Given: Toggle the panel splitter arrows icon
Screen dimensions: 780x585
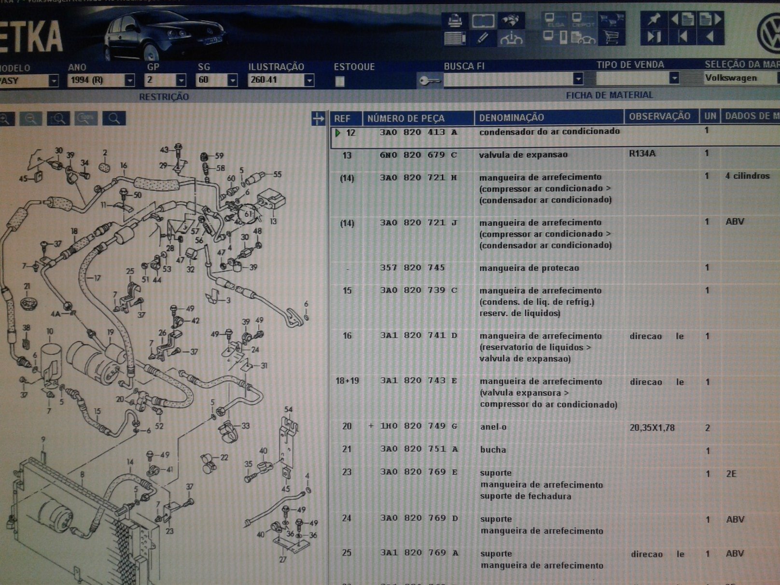Looking at the screenshot, I should [318, 119].
